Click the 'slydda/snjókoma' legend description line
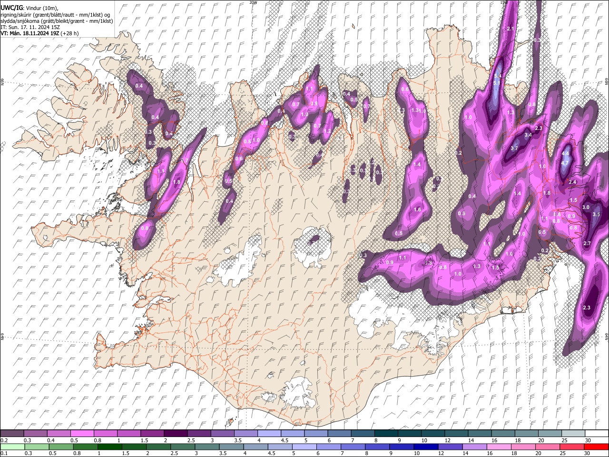Viewport: 609px width, 457px height. [x=57, y=21]
